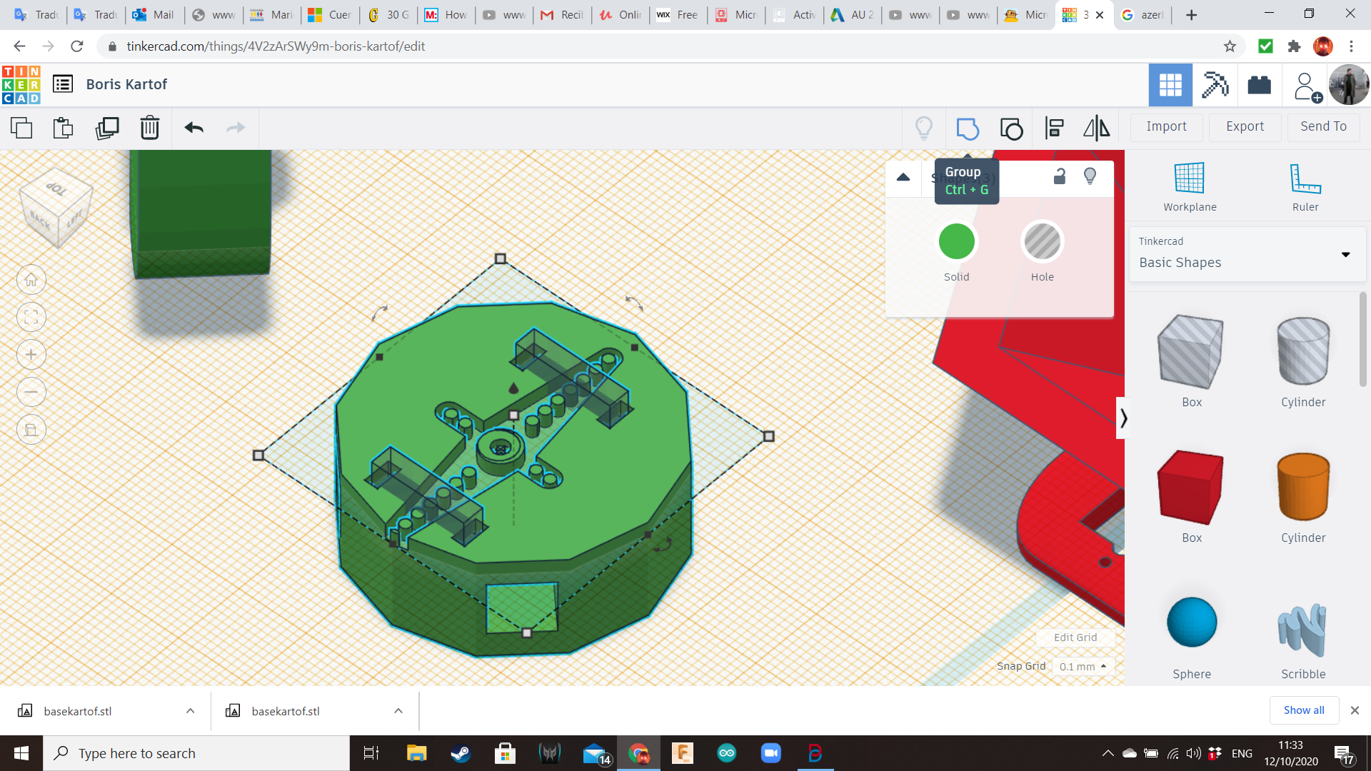The width and height of the screenshot is (1371, 771).
Task: Click the Export button
Action: pyautogui.click(x=1245, y=126)
